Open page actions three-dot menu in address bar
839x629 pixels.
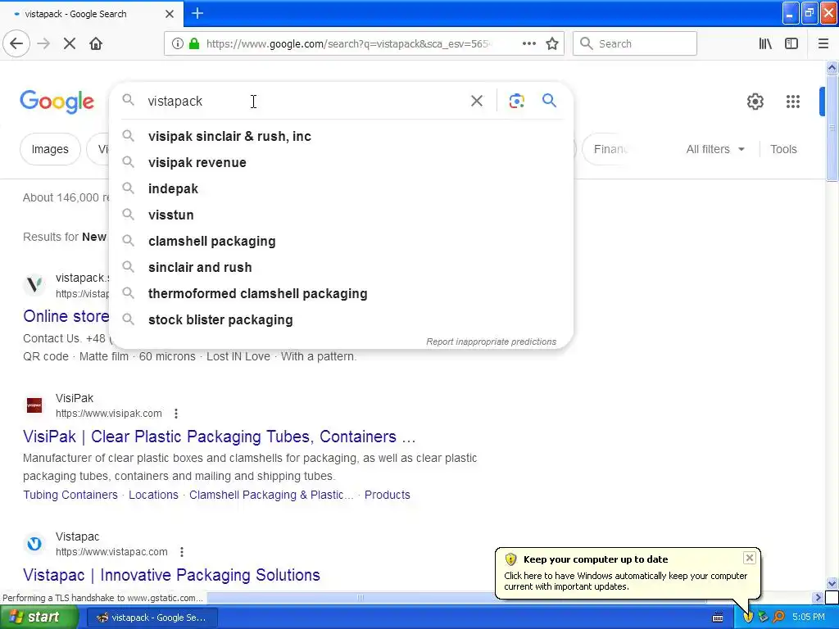coord(528,44)
